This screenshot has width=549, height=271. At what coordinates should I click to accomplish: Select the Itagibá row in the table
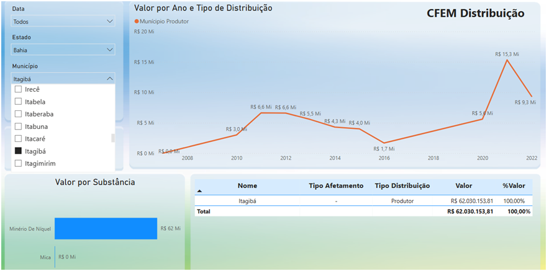coord(247,201)
